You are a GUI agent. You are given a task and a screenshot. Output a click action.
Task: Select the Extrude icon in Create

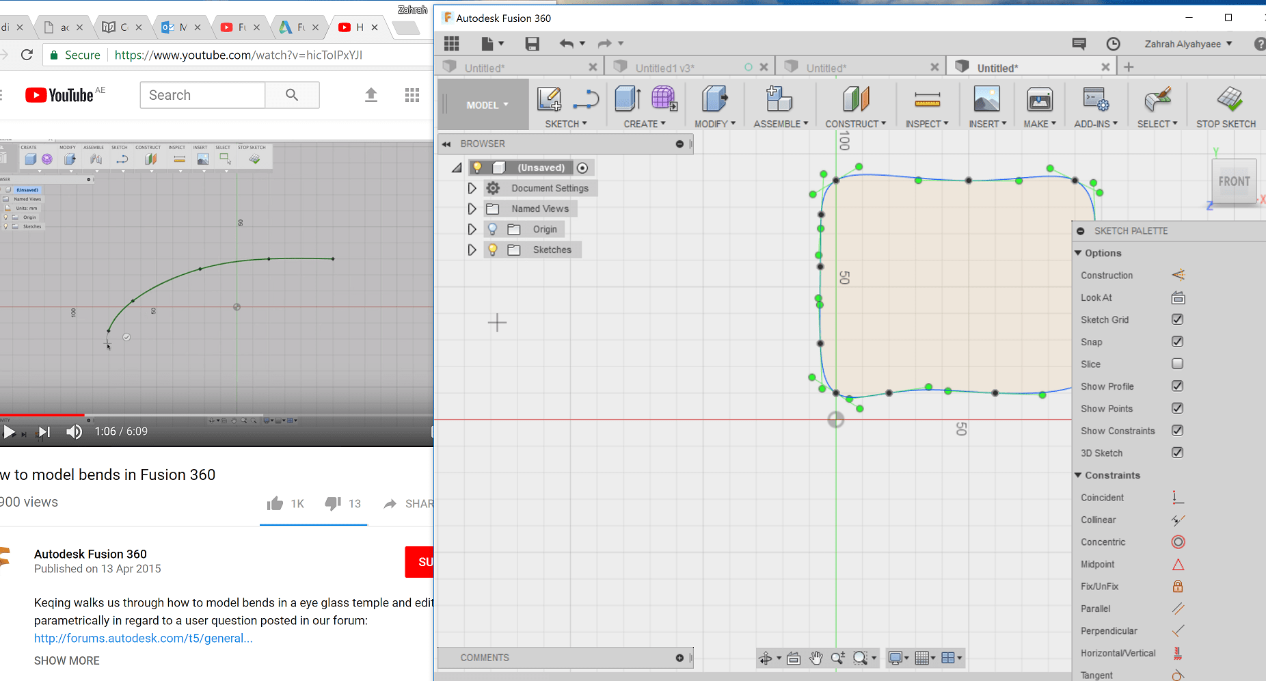[628, 99]
